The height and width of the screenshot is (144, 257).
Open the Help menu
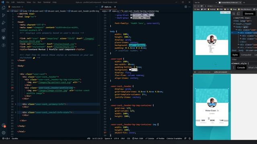[55, 2]
